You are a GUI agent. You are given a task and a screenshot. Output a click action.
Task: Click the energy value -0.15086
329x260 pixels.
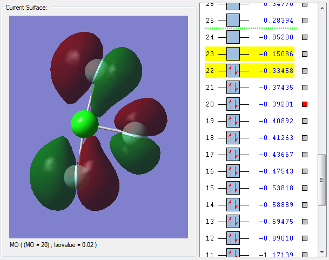(x=274, y=54)
